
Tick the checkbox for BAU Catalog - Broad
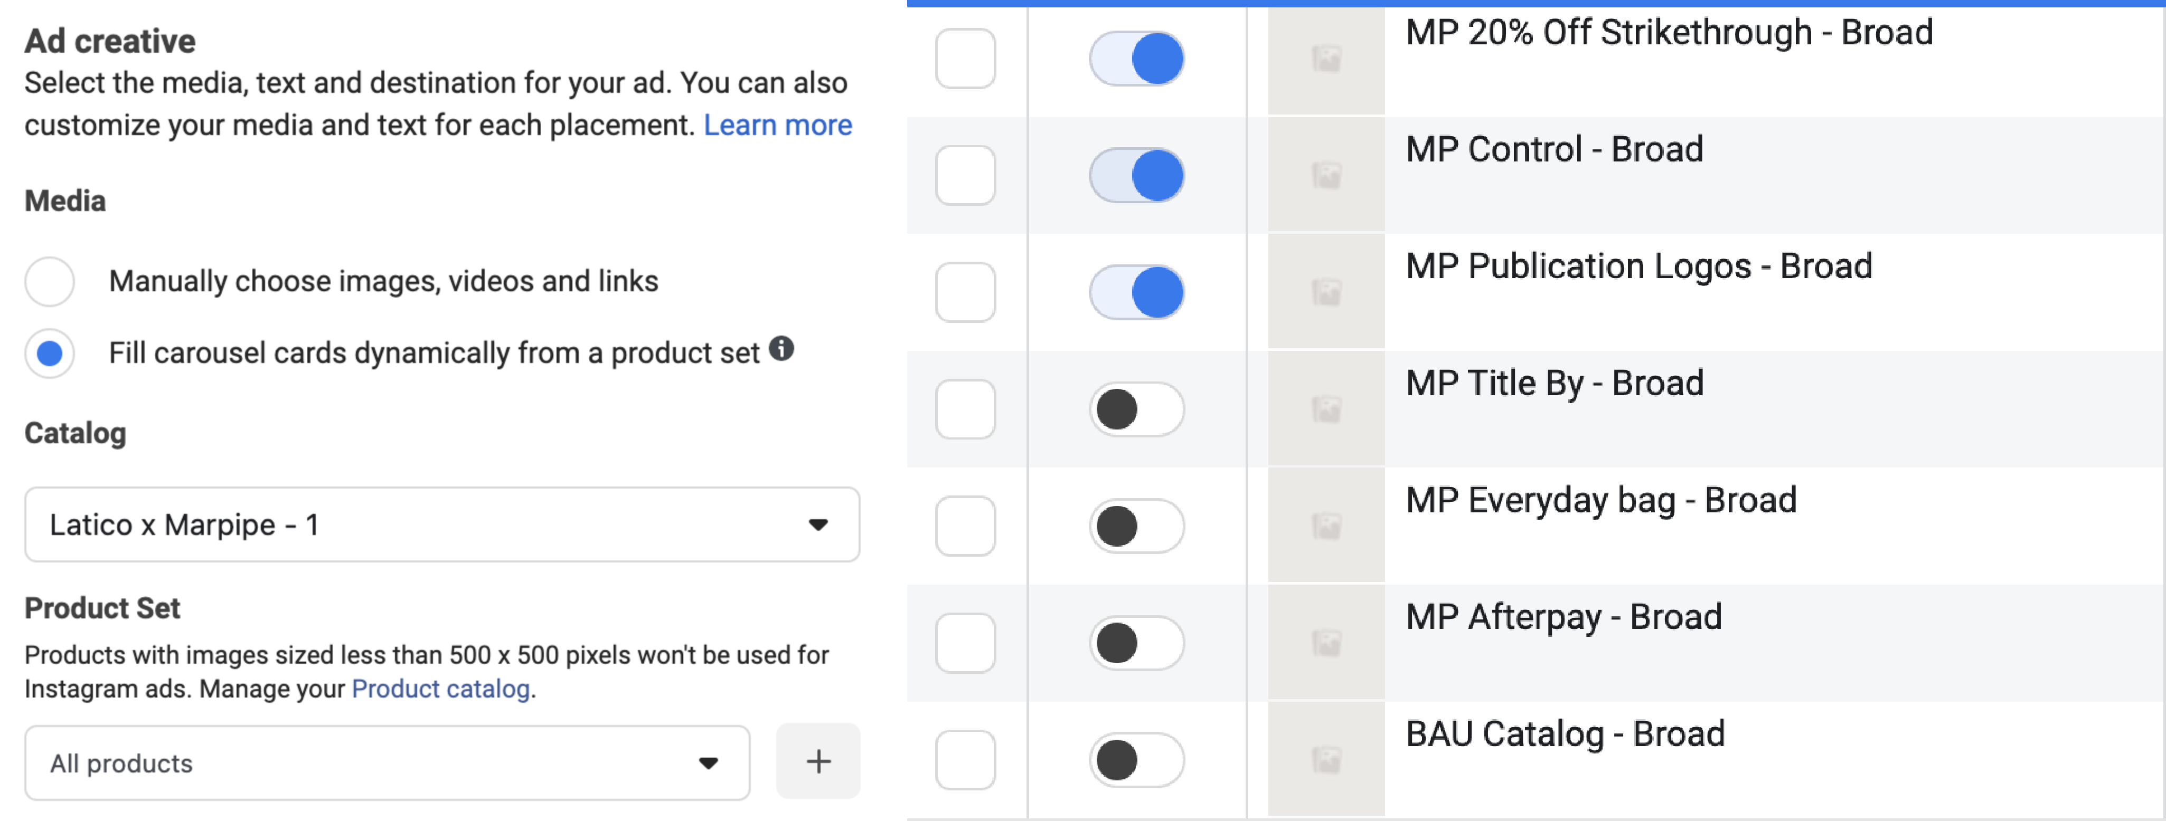pos(965,760)
